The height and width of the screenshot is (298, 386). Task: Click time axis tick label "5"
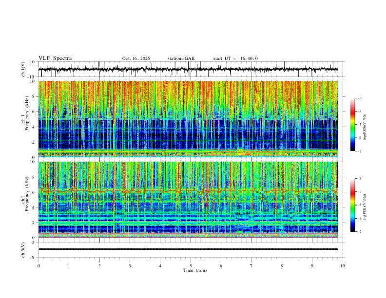(x=191, y=266)
